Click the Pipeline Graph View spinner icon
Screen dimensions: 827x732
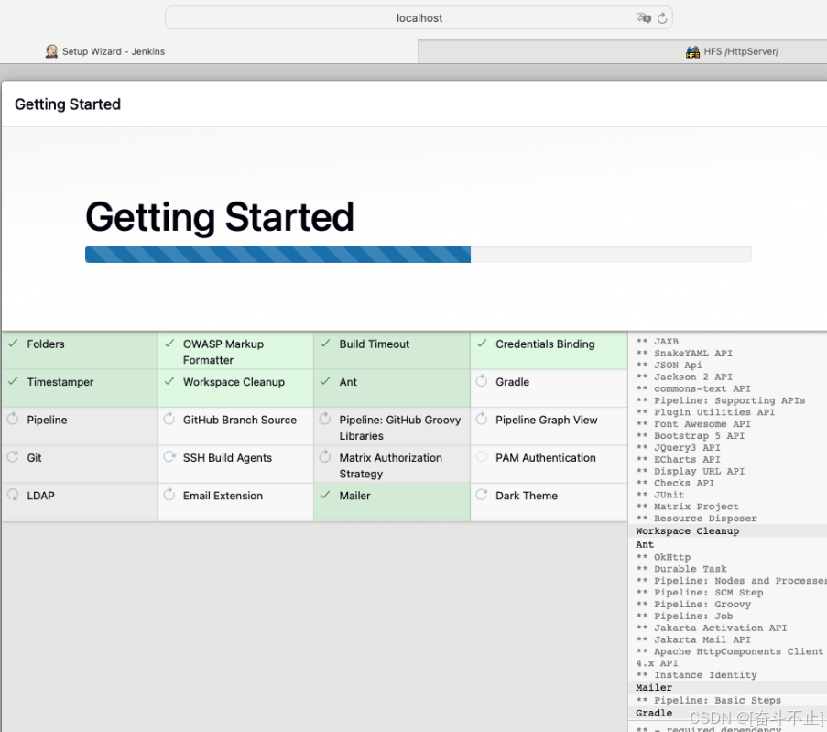pyautogui.click(x=482, y=419)
